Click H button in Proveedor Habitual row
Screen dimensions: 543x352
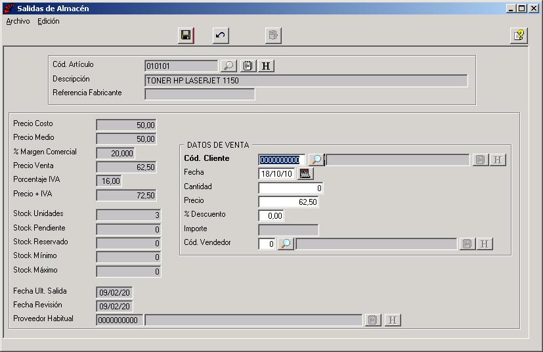393,320
